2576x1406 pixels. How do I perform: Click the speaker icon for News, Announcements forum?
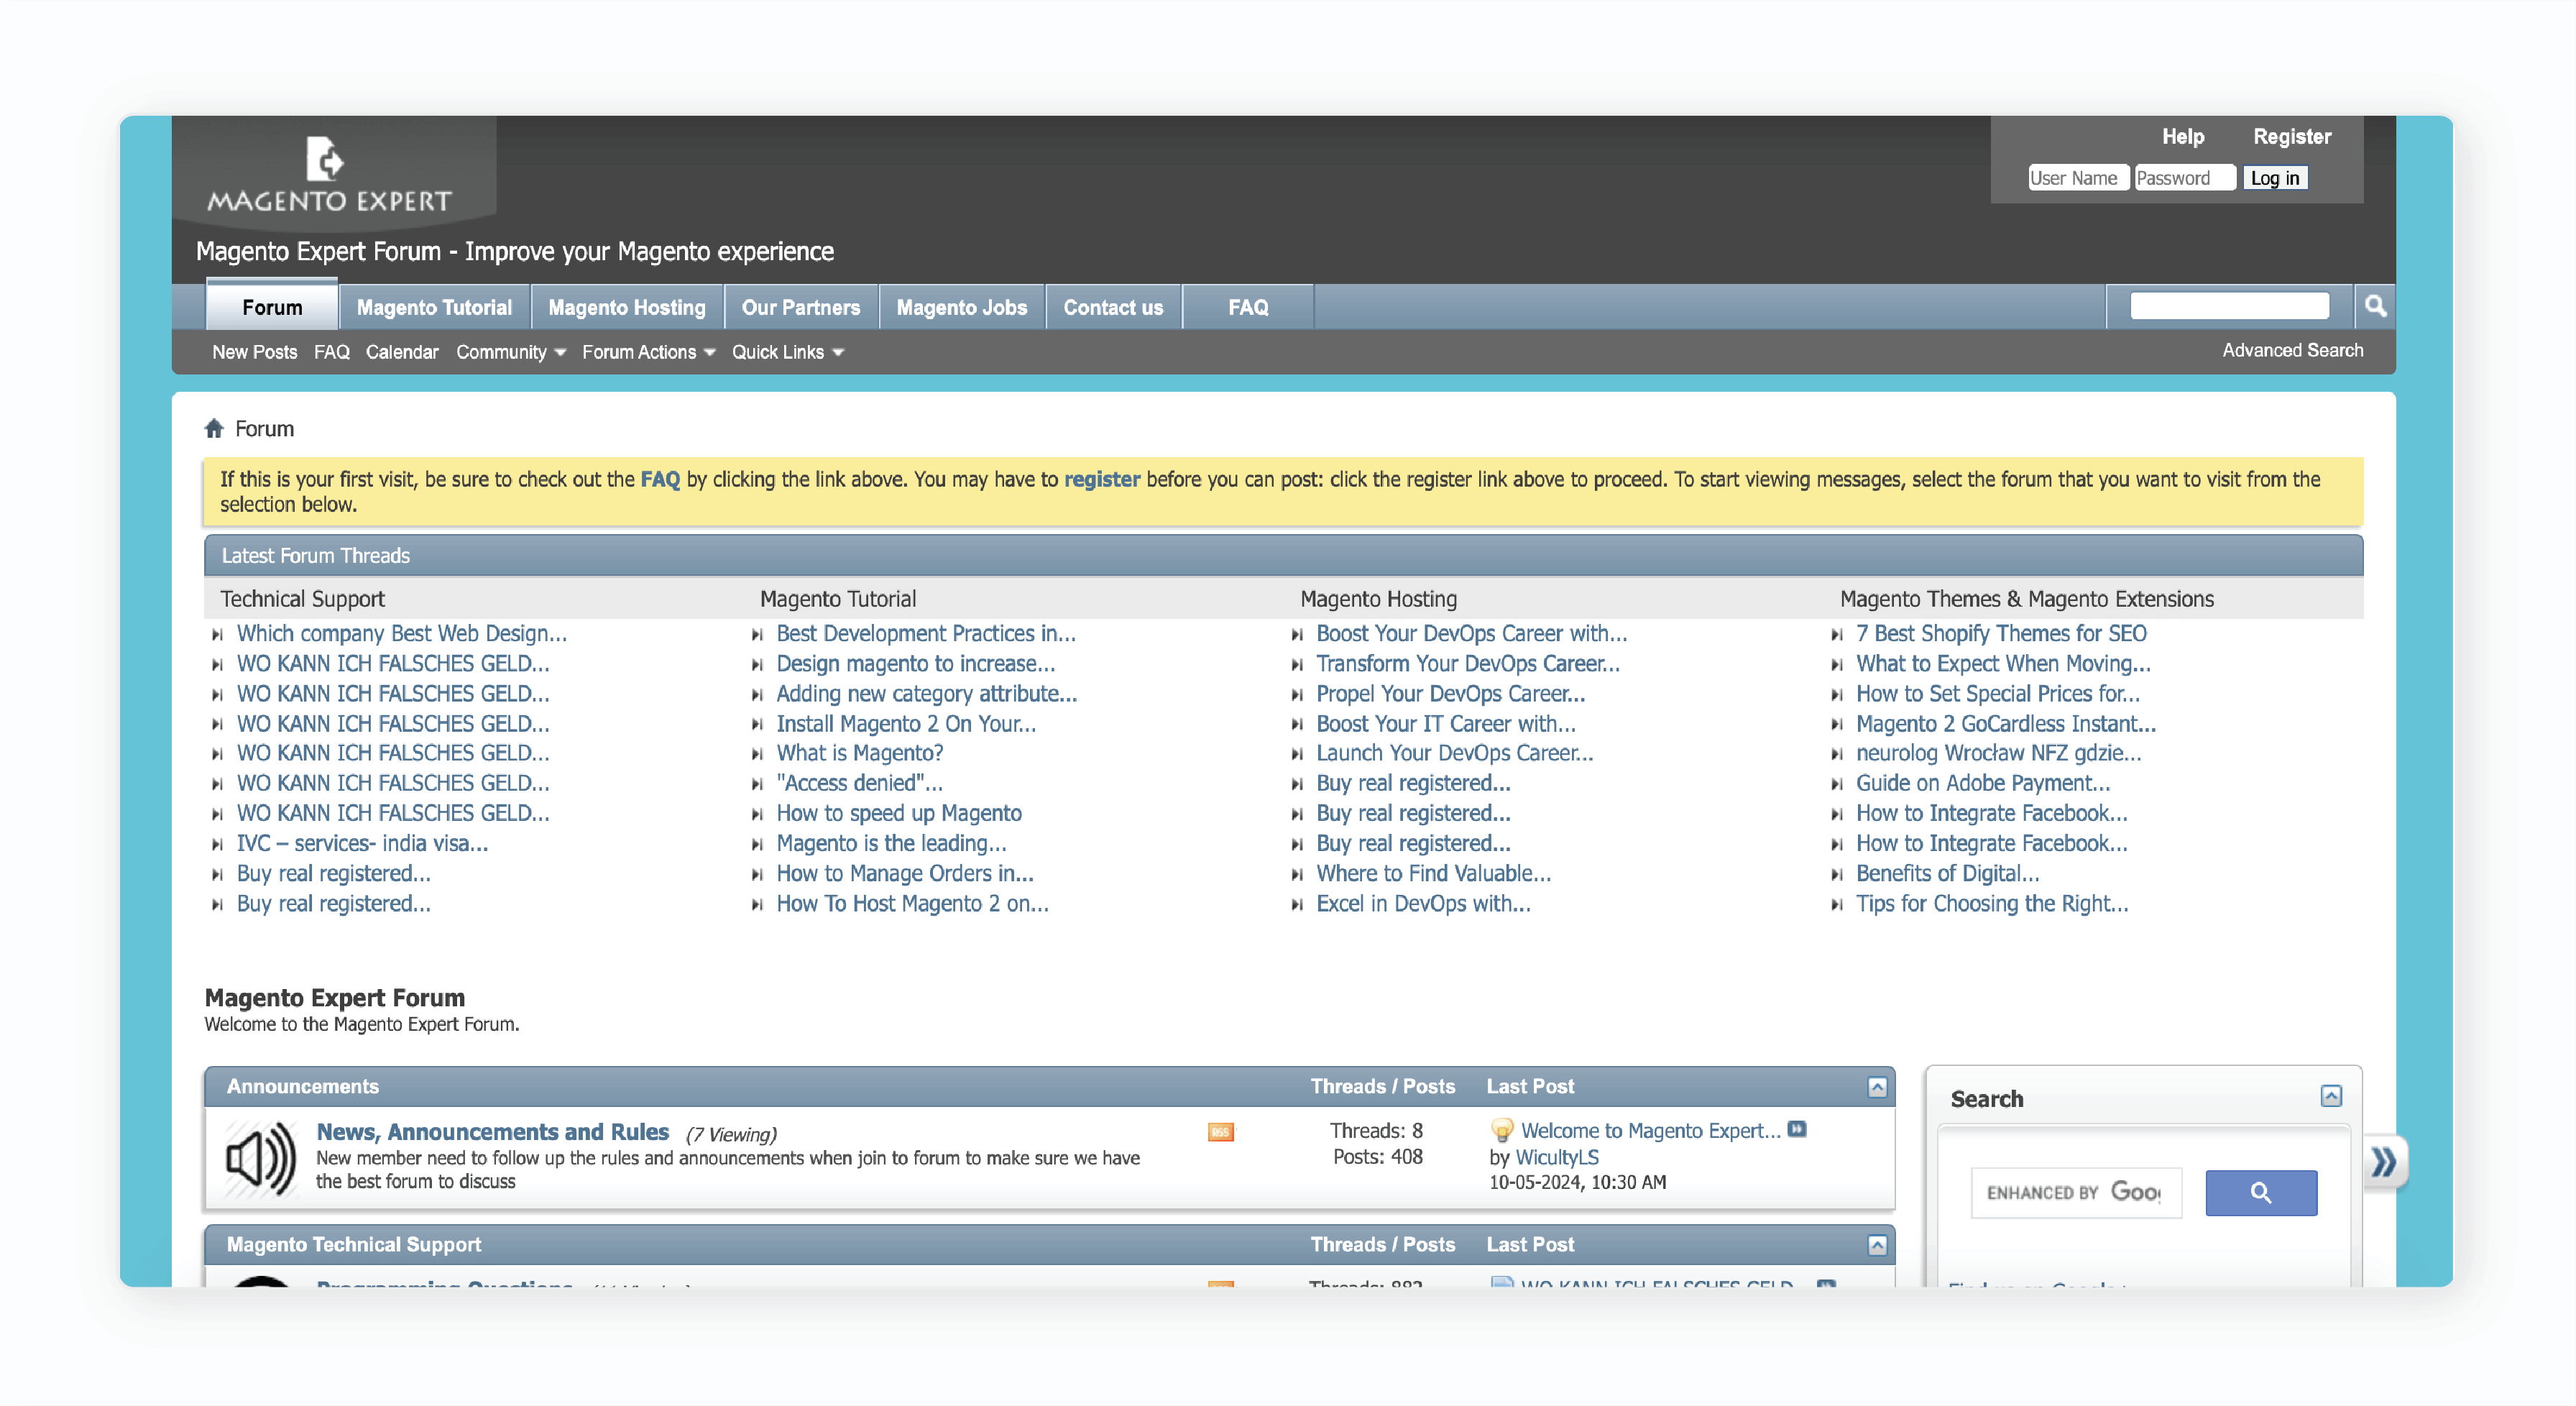click(261, 1158)
